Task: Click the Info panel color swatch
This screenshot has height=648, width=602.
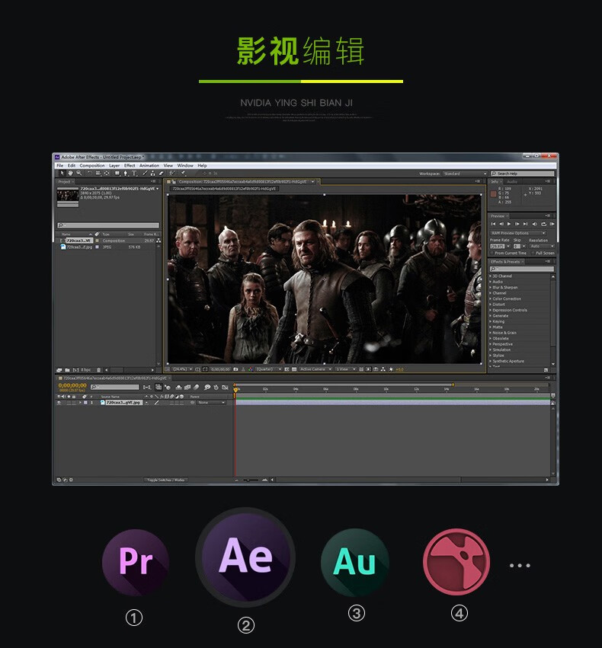Action: [x=493, y=193]
